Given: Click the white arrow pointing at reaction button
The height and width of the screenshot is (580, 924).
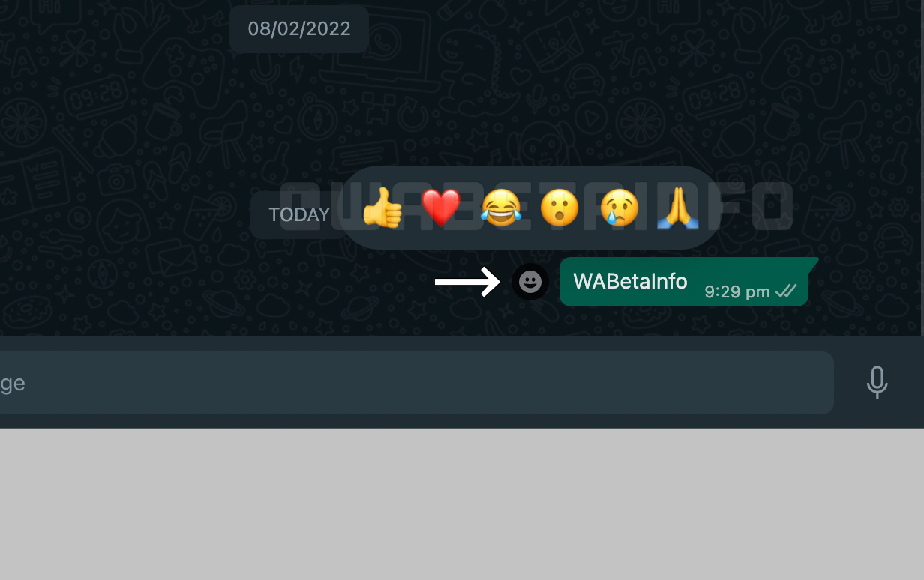Looking at the screenshot, I should point(468,282).
